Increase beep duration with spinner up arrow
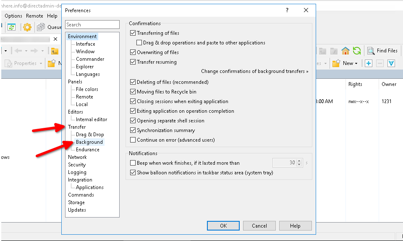403x241 pixels. coord(299,161)
